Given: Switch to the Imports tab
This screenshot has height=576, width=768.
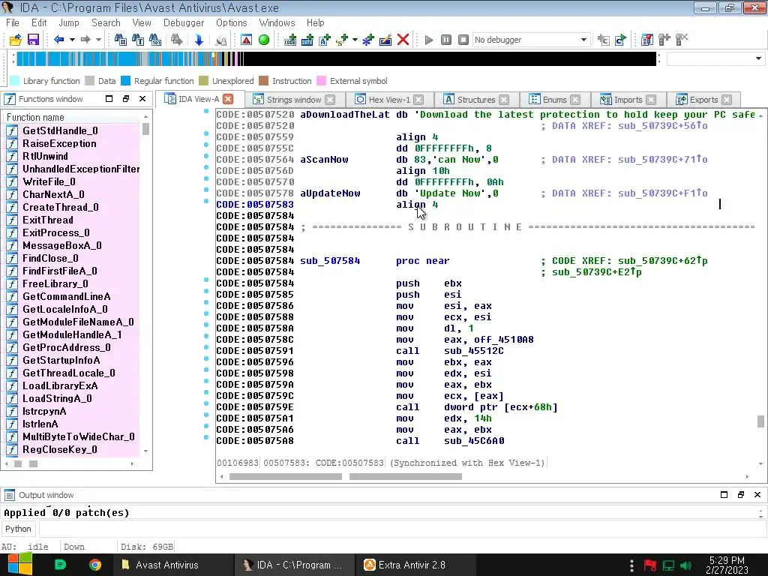Looking at the screenshot, I should [628, 100].
